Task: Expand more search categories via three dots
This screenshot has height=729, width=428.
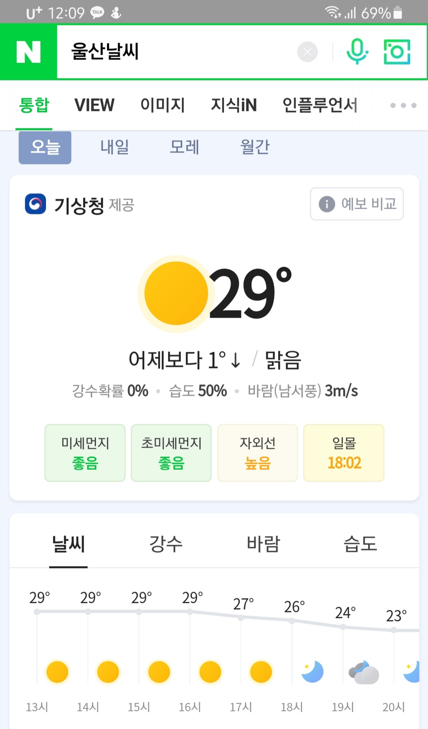Action: click(x=403, y=105)
